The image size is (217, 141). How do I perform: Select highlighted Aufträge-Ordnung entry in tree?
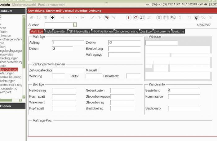point(9,69)
